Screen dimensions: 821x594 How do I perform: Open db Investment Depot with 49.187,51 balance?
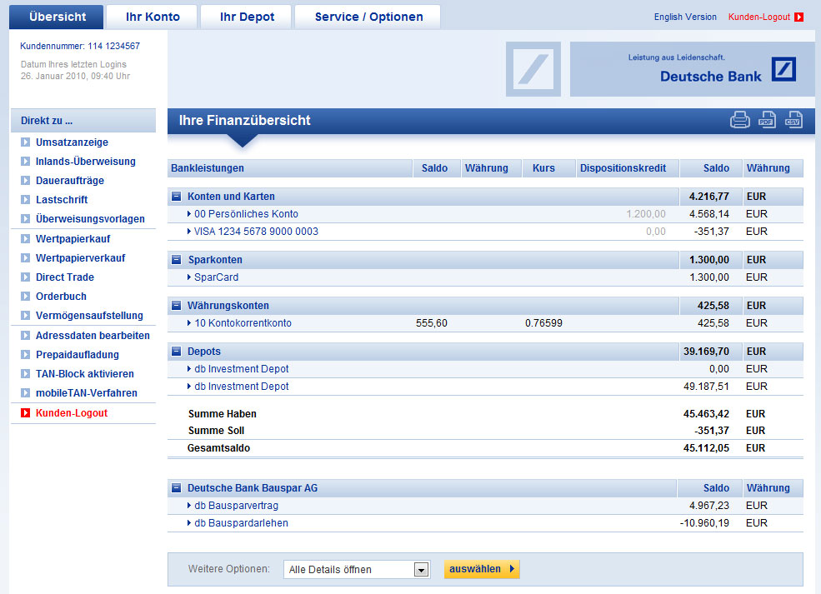[x=242, y=387]
